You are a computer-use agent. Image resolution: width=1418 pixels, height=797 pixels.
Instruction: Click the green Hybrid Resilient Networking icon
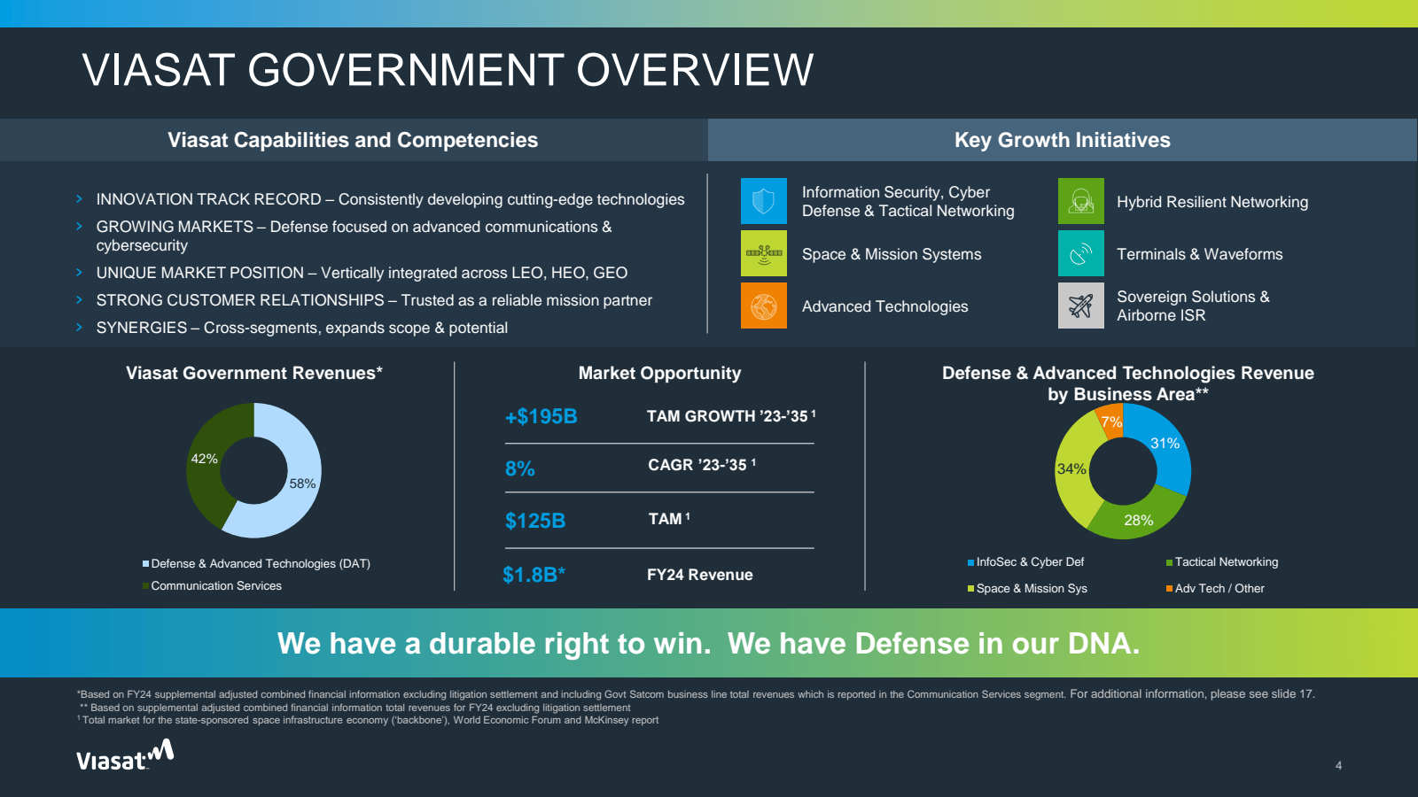(1081, 201)
